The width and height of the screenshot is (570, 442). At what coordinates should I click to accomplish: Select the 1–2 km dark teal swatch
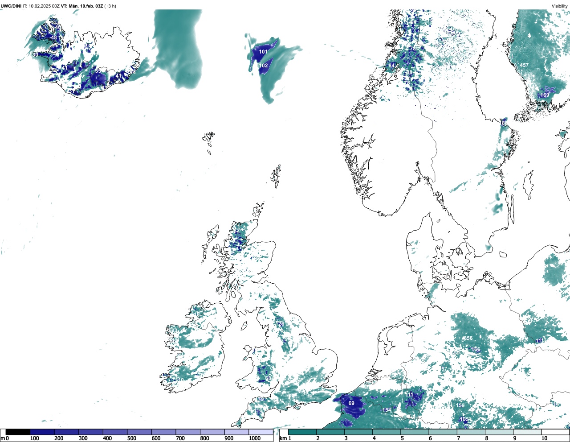tap(302, 432)
